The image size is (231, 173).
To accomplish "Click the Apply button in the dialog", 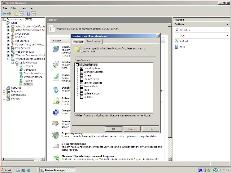I will pos(151,129).
